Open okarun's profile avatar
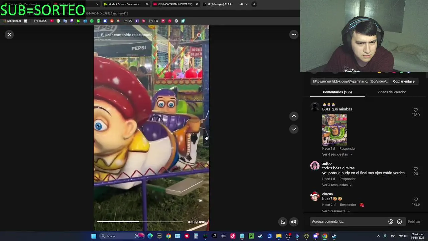 315,196
